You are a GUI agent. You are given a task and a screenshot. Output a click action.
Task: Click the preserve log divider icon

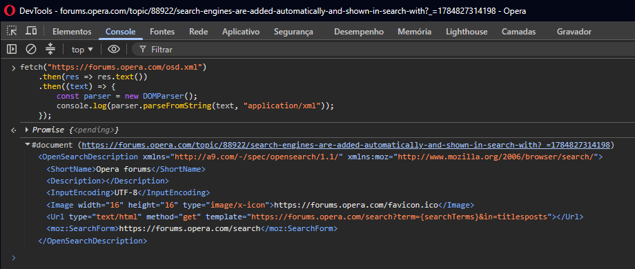(x=50, y=50)
